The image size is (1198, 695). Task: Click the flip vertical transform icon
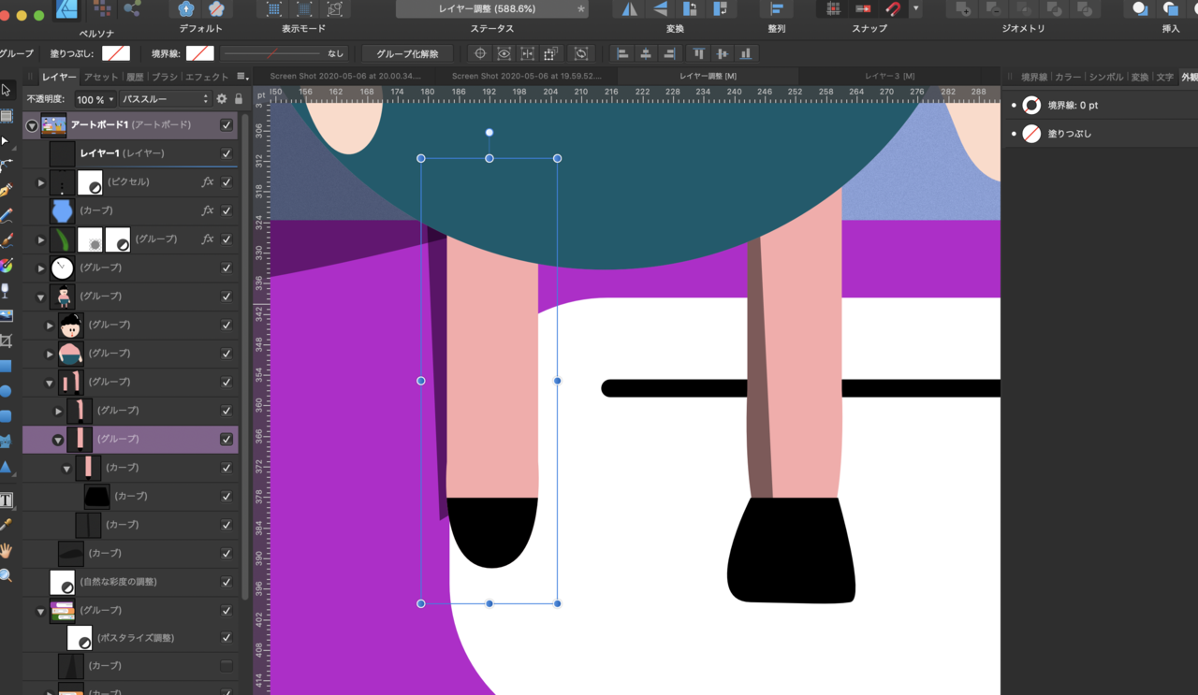point(660,9)
